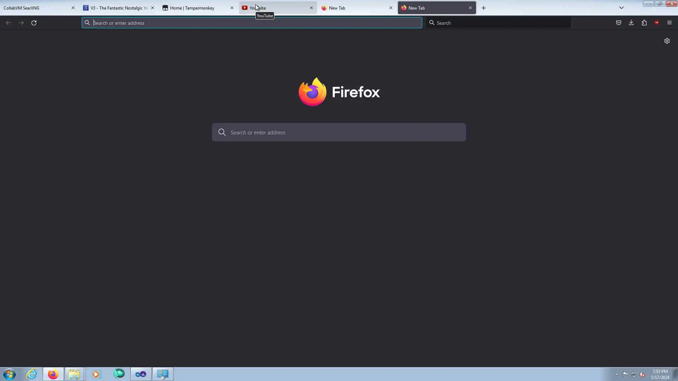Switch to Home | Tampermonkey tab
678x381 pixels.
click(192, 8)
